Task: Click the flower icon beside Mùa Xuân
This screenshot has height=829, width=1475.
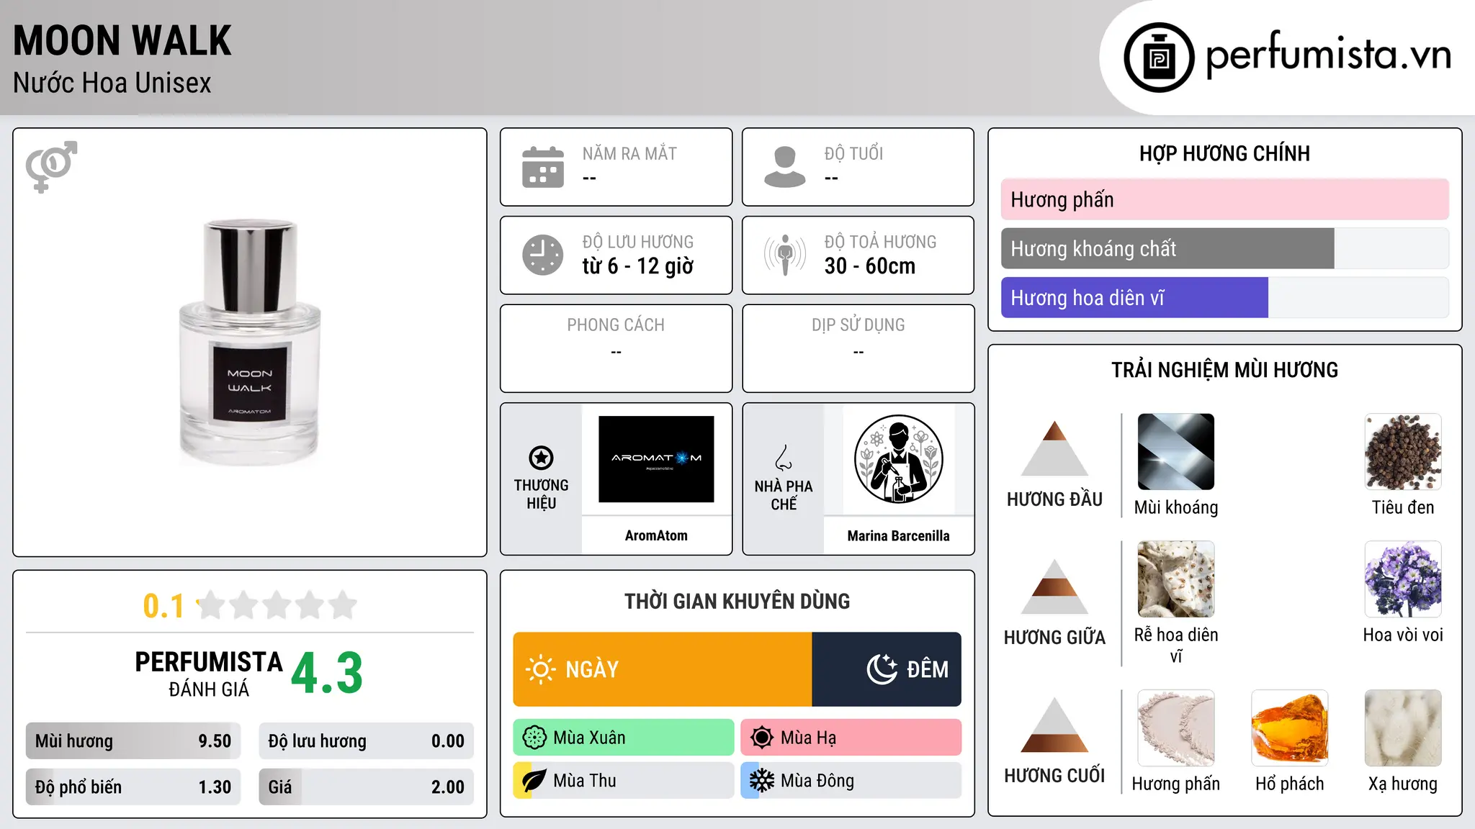Action: pos(534,738)
